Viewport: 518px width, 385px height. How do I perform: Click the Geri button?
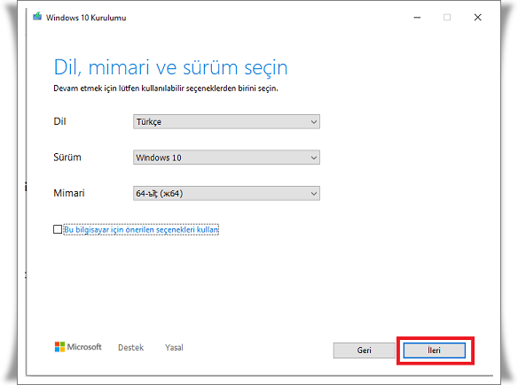(x=364, y=350)
